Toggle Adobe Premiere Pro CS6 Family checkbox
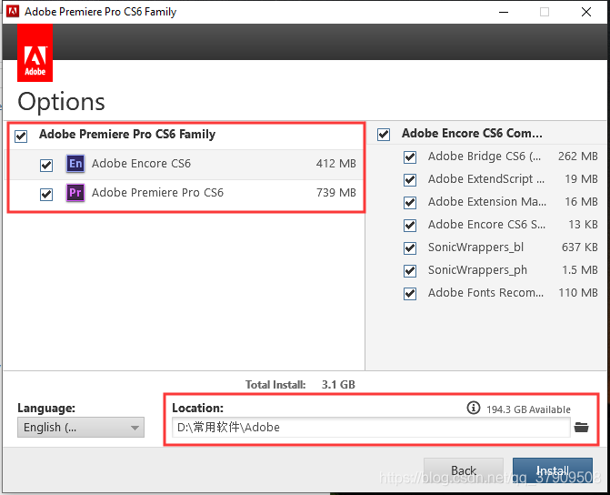610x495 pixels. (21, 136)
